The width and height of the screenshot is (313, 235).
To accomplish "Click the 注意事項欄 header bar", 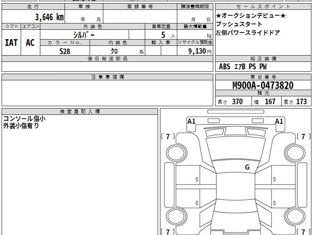I will click(107, 77).
